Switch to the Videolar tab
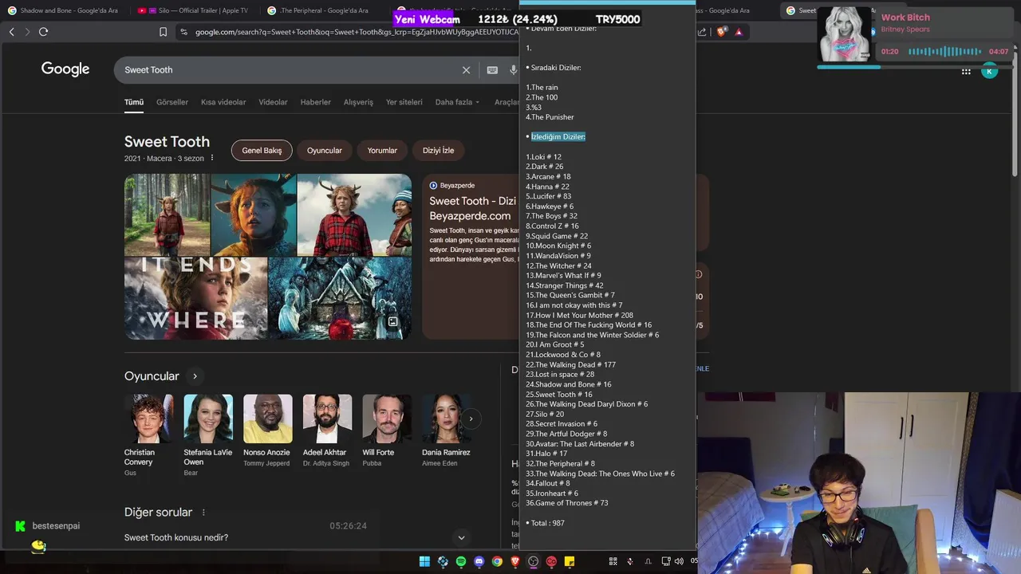Viewport: 1021px width, 574px height. pos(273,102)
